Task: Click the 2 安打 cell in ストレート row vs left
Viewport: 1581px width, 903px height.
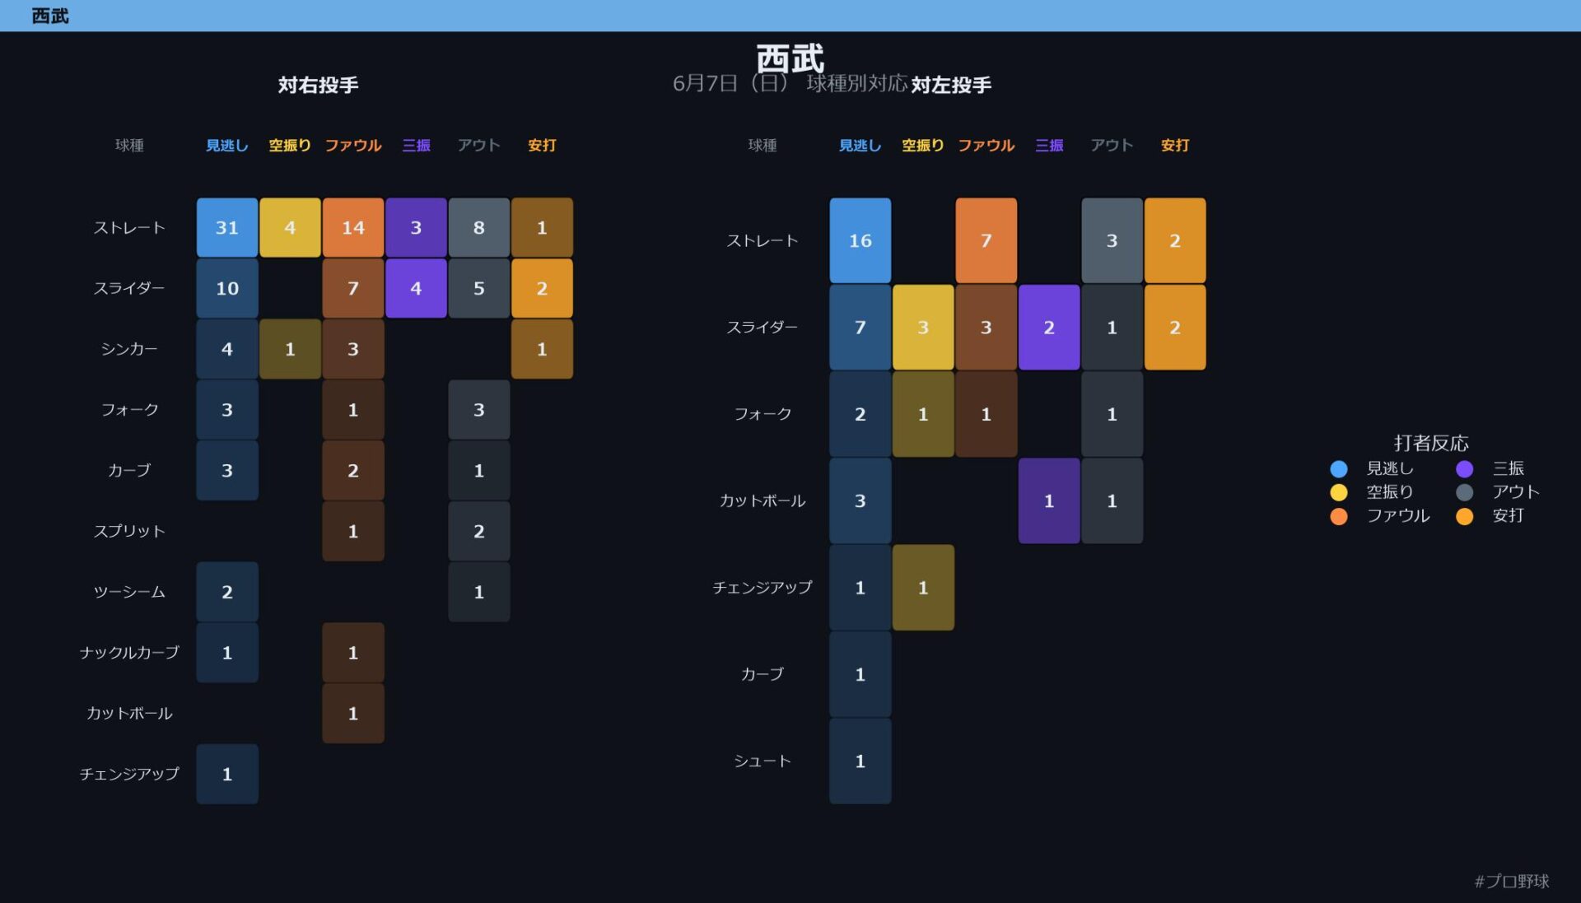Action: (1175, 240)
